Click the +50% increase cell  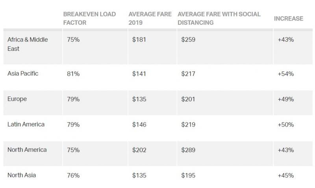286,125
